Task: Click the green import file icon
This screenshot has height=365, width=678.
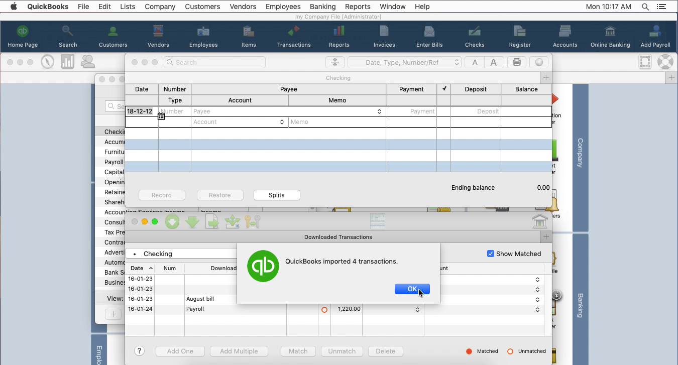Action: point(212,221)
